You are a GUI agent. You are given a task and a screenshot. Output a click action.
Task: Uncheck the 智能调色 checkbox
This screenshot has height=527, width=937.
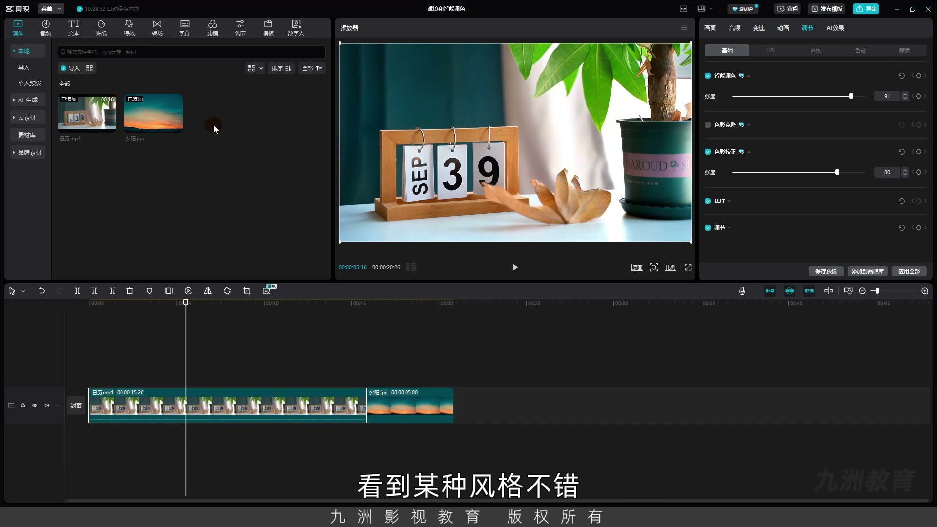(x=708, y=76)
